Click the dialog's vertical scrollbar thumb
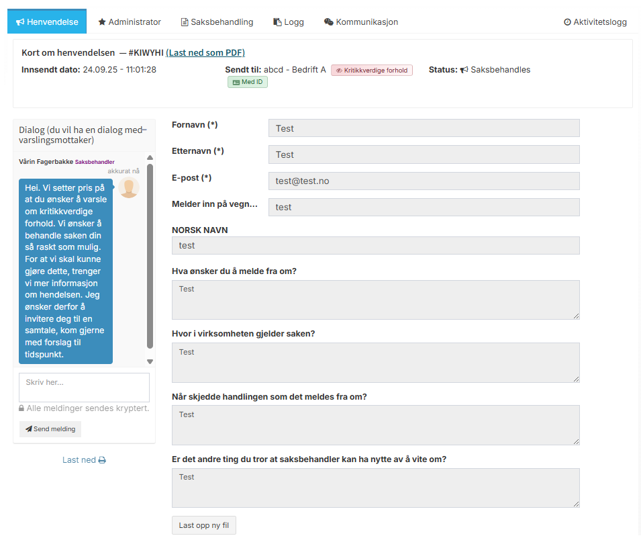Screen dimensions: 641x538 [x=150, y=255]
